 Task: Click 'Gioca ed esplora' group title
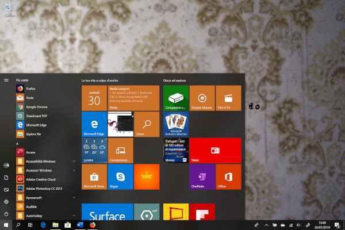174,80
